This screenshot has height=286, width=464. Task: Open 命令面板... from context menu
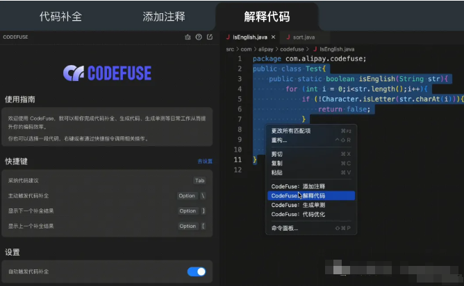pos(311,228)
